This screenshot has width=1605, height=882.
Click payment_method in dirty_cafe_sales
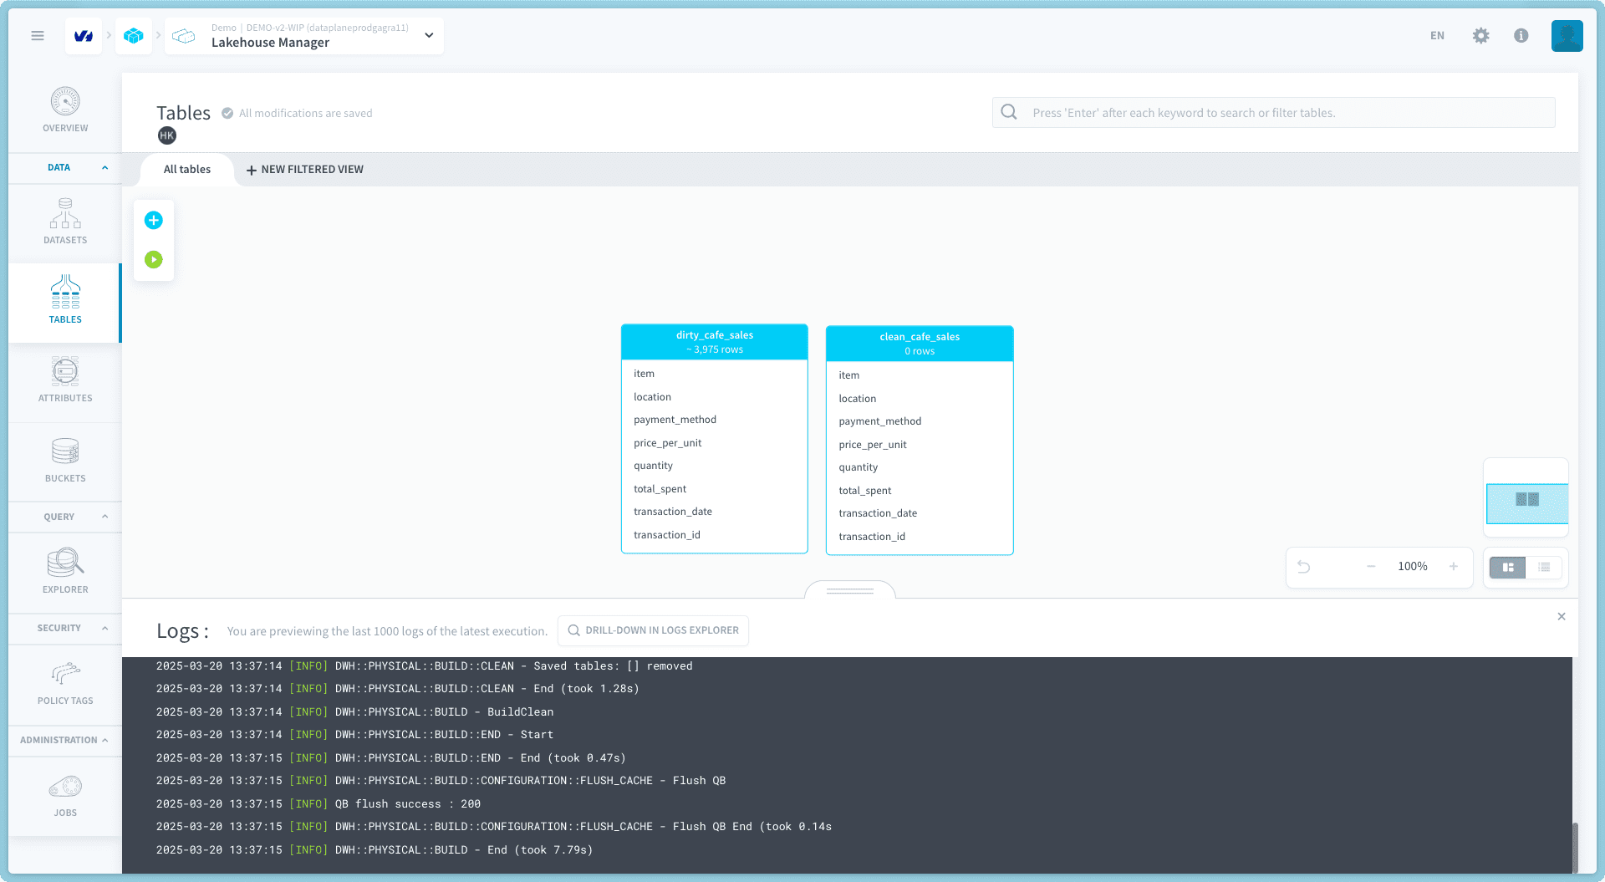pyautogui.click(x=675, y=420)
